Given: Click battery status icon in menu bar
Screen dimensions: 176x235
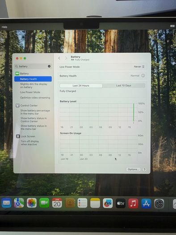Looking at the screenshot, I should coord(172,26).
